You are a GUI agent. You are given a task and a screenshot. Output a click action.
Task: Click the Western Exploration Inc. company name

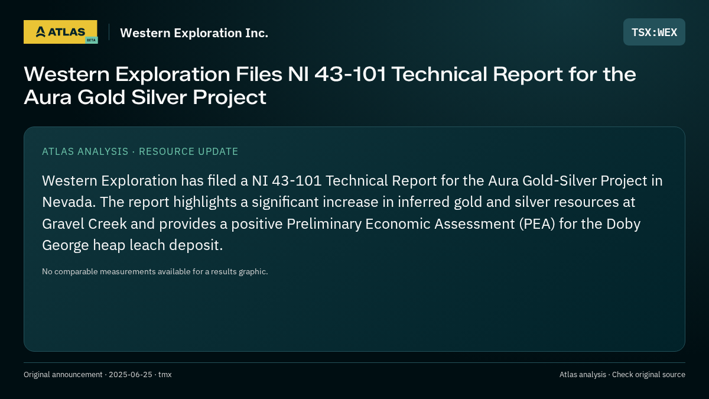(x=194, y=33)
